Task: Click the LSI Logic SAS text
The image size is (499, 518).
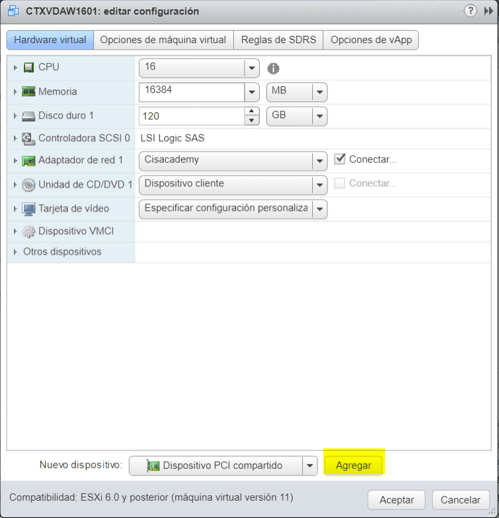Action: coord(172,138)
